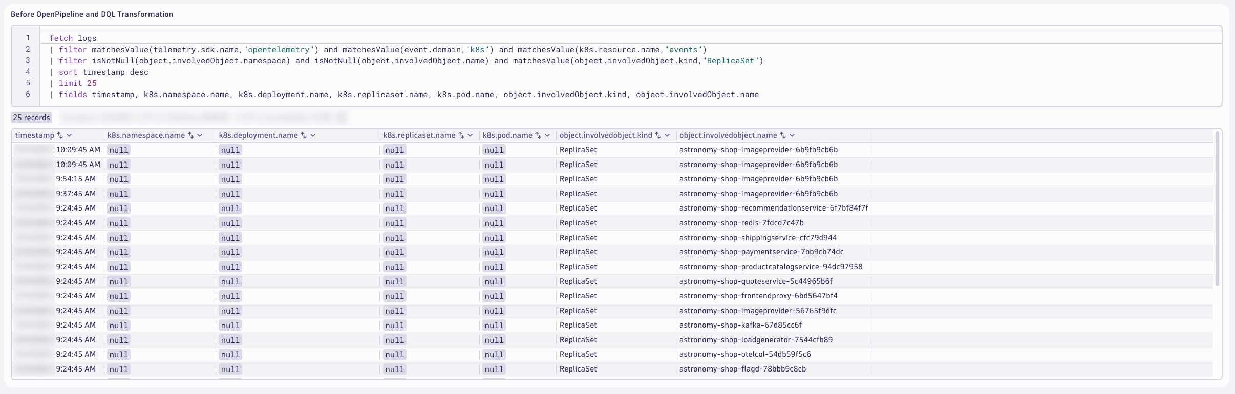1235x394 pixels.
Task: Open timestamp column options chevron
Action: 69,135
